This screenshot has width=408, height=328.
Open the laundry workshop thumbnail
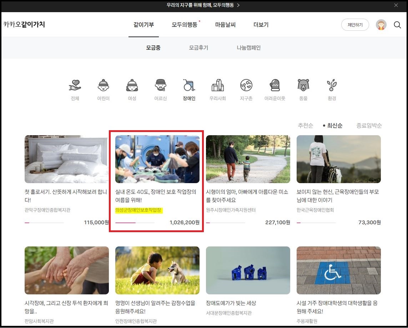click(x=157, y=159)
